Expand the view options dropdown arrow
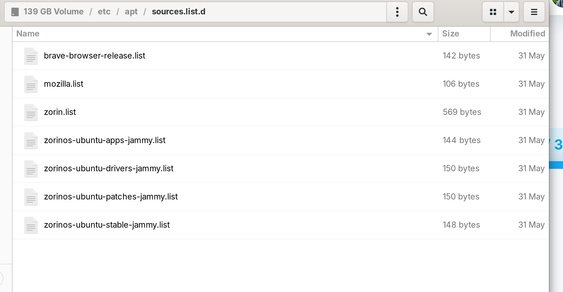 pyautogui.click(x=511, y=12)
